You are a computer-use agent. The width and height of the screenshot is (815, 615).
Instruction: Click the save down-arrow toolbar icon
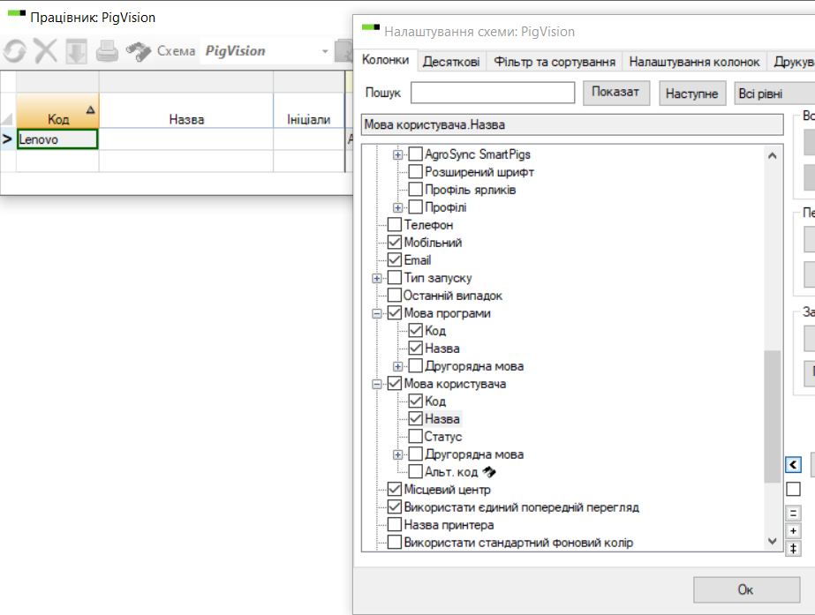point(77,51)
